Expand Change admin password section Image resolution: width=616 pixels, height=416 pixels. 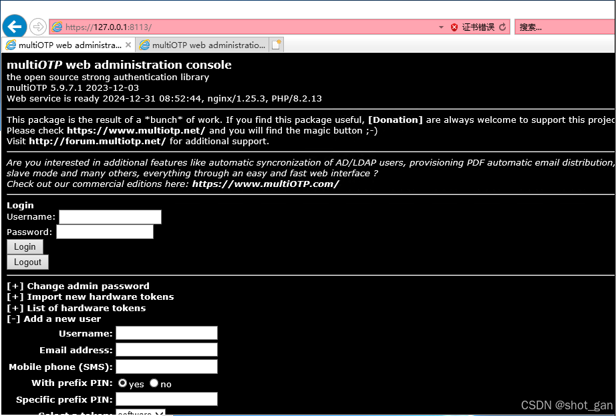point(78,286)
